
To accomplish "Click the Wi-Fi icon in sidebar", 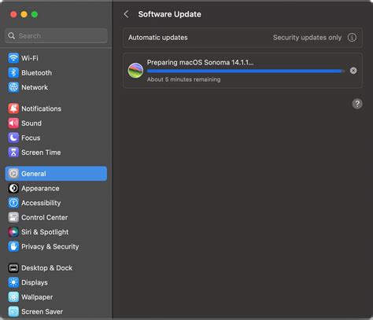I will coord(13,58).
